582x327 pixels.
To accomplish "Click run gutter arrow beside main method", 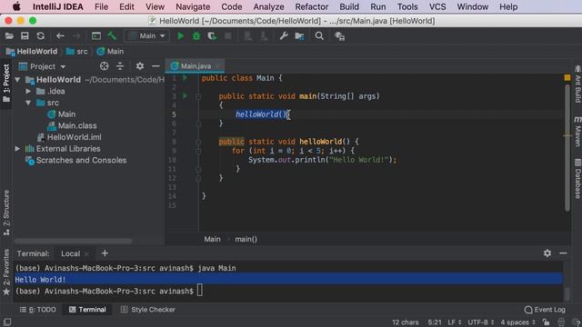I will (185, 96).
